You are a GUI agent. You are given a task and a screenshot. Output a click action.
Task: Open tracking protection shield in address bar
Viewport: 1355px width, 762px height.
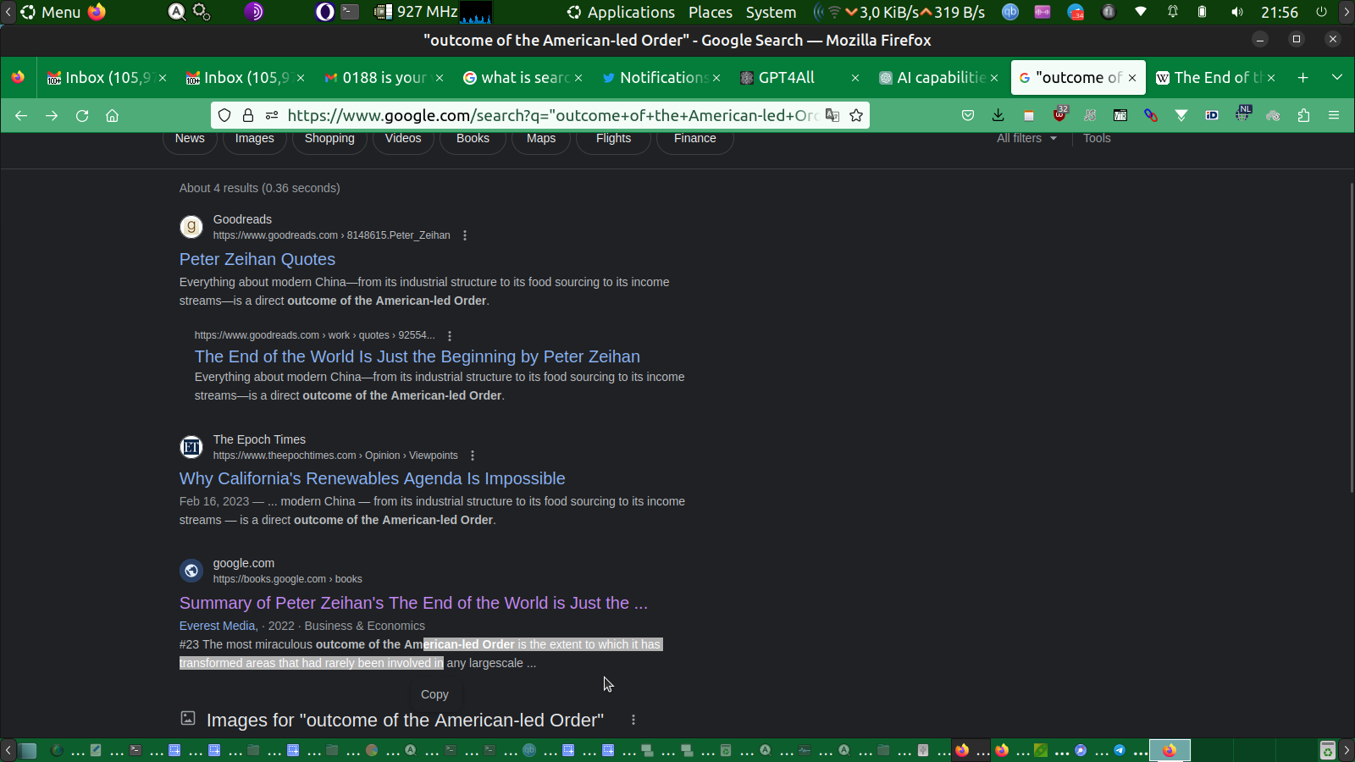click(224, 115)
